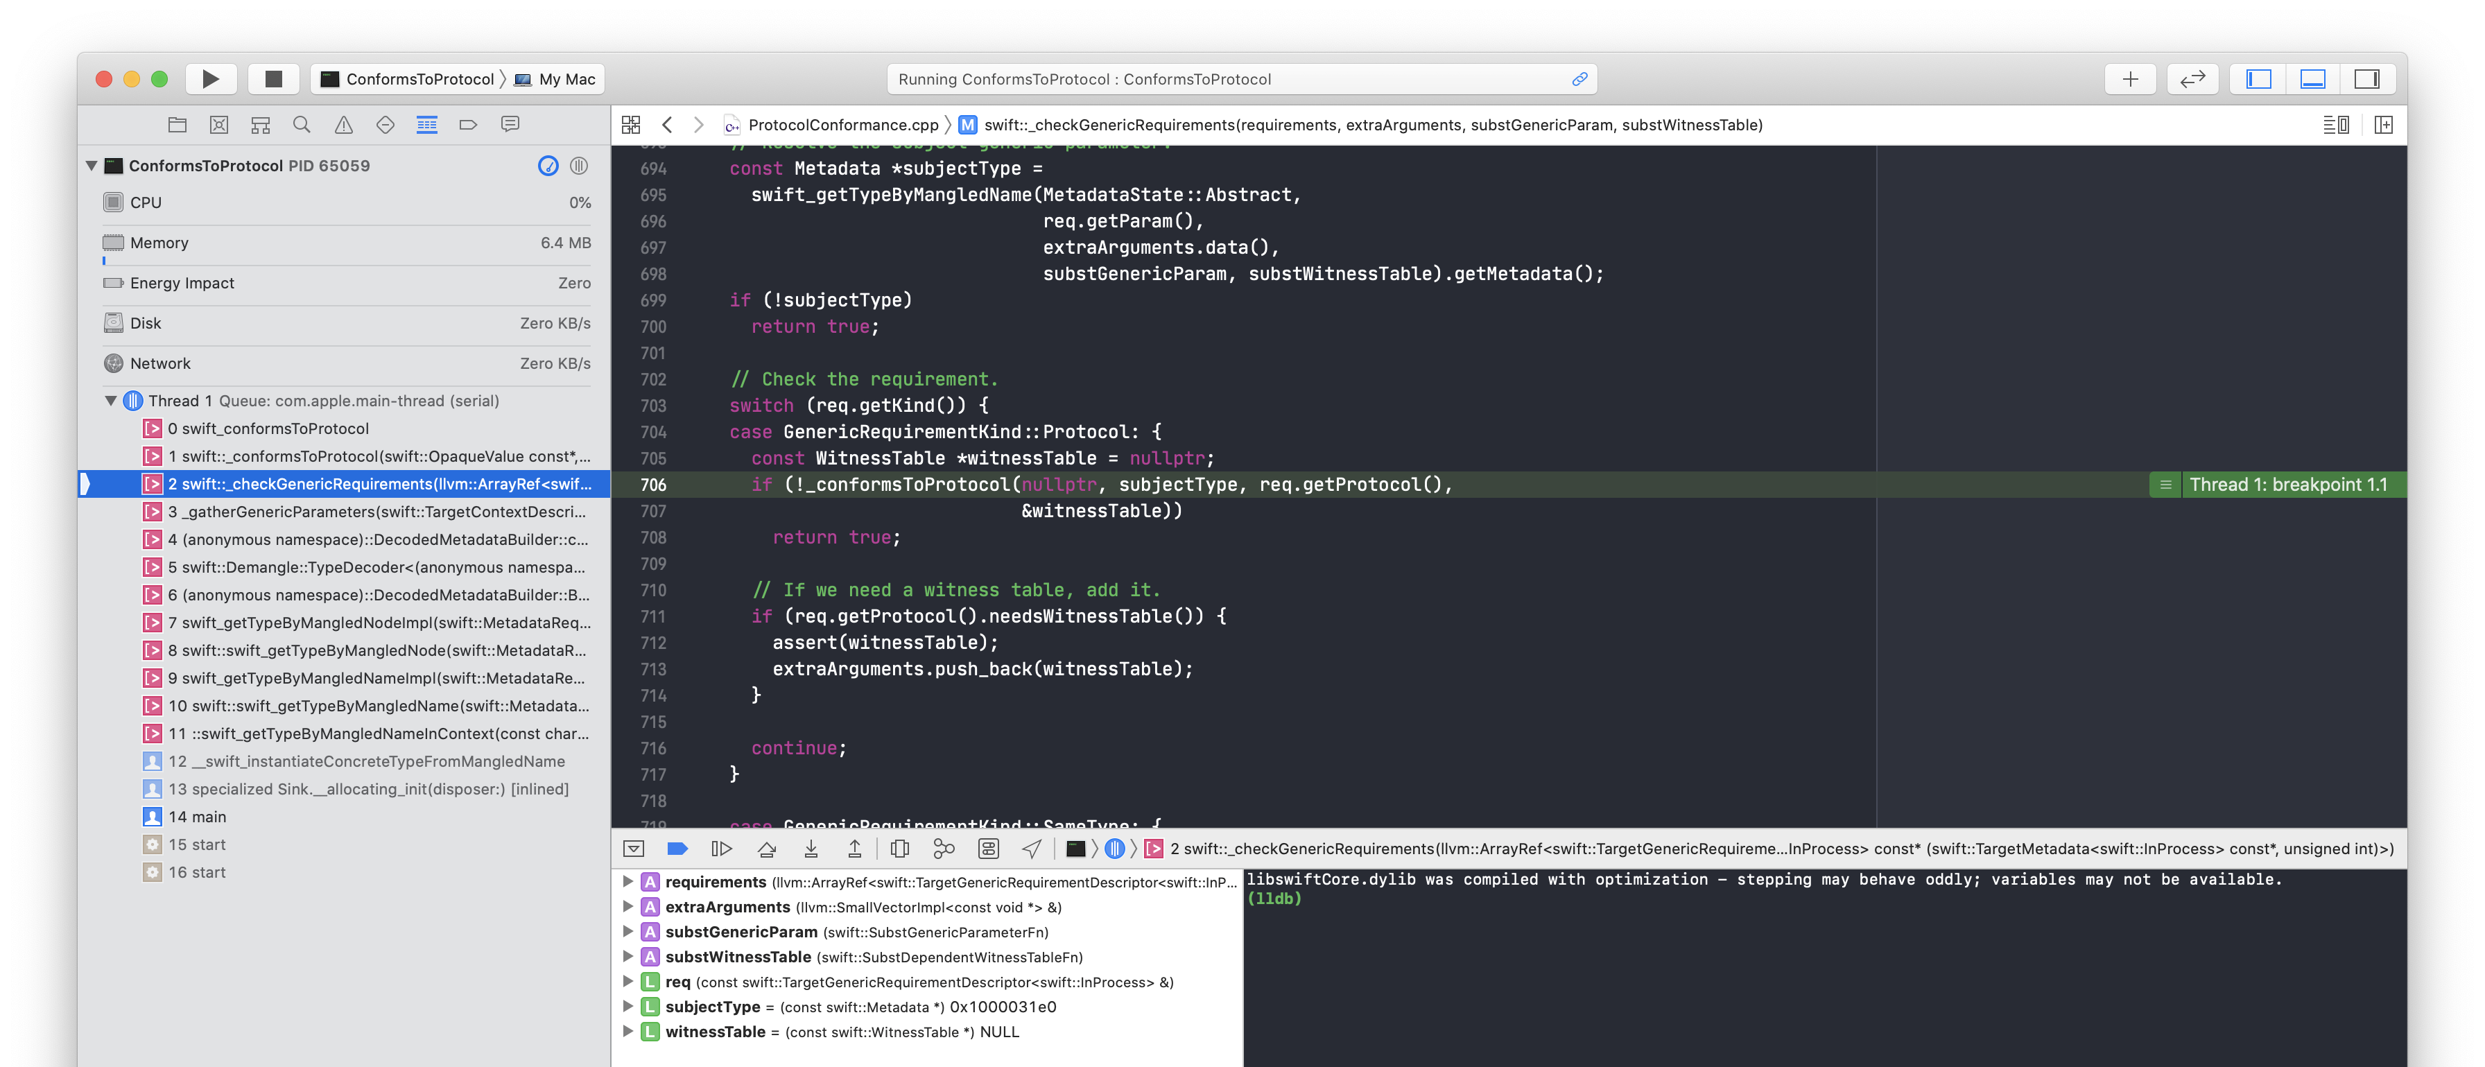Viewport: 2485px width, 1067px height.
Task: Open ProtocolConformance.cpp in the jump bar
Action: click(x=842, y=125)
